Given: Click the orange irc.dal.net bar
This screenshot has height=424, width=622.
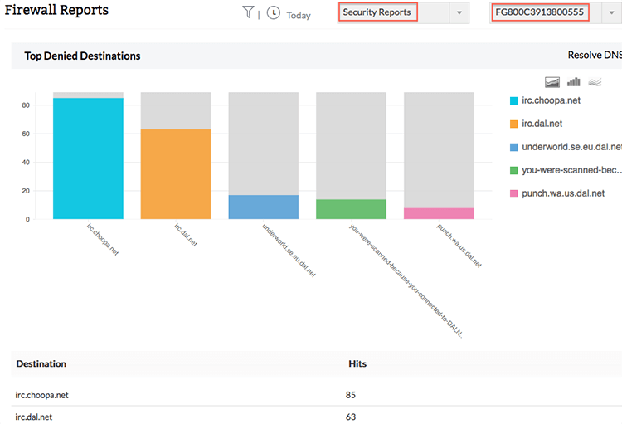Looking at the screenshot, I should tap(176, 173).
